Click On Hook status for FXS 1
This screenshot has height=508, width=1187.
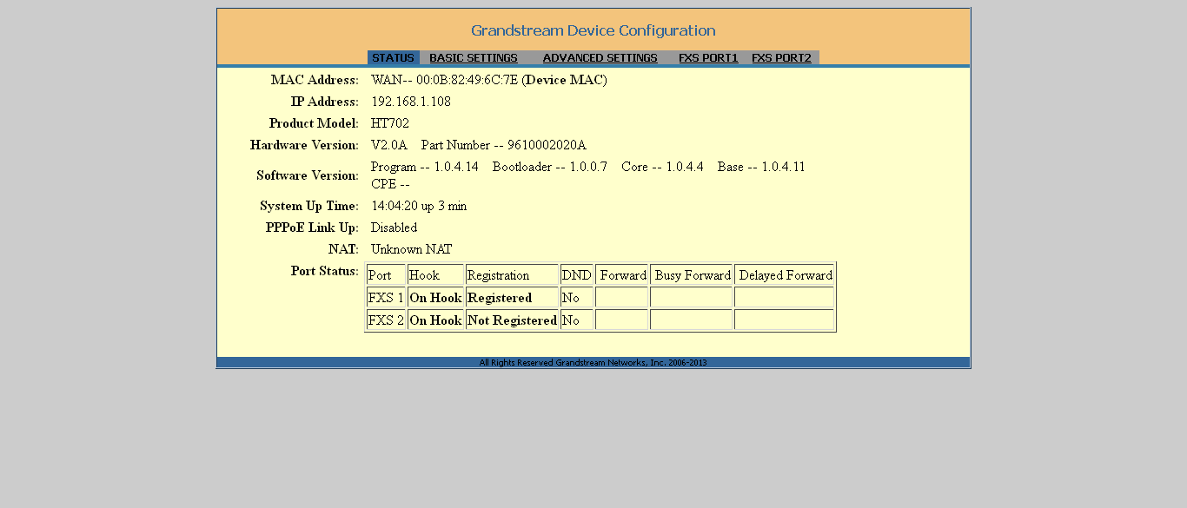click(x=435, y=298)
